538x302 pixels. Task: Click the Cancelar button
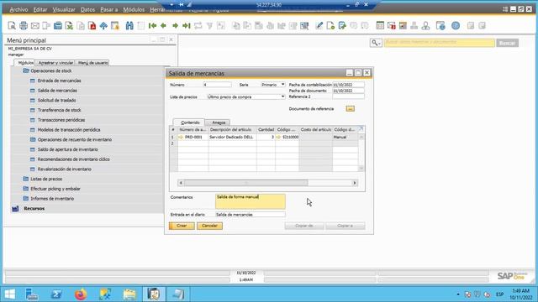pos(209,226)
